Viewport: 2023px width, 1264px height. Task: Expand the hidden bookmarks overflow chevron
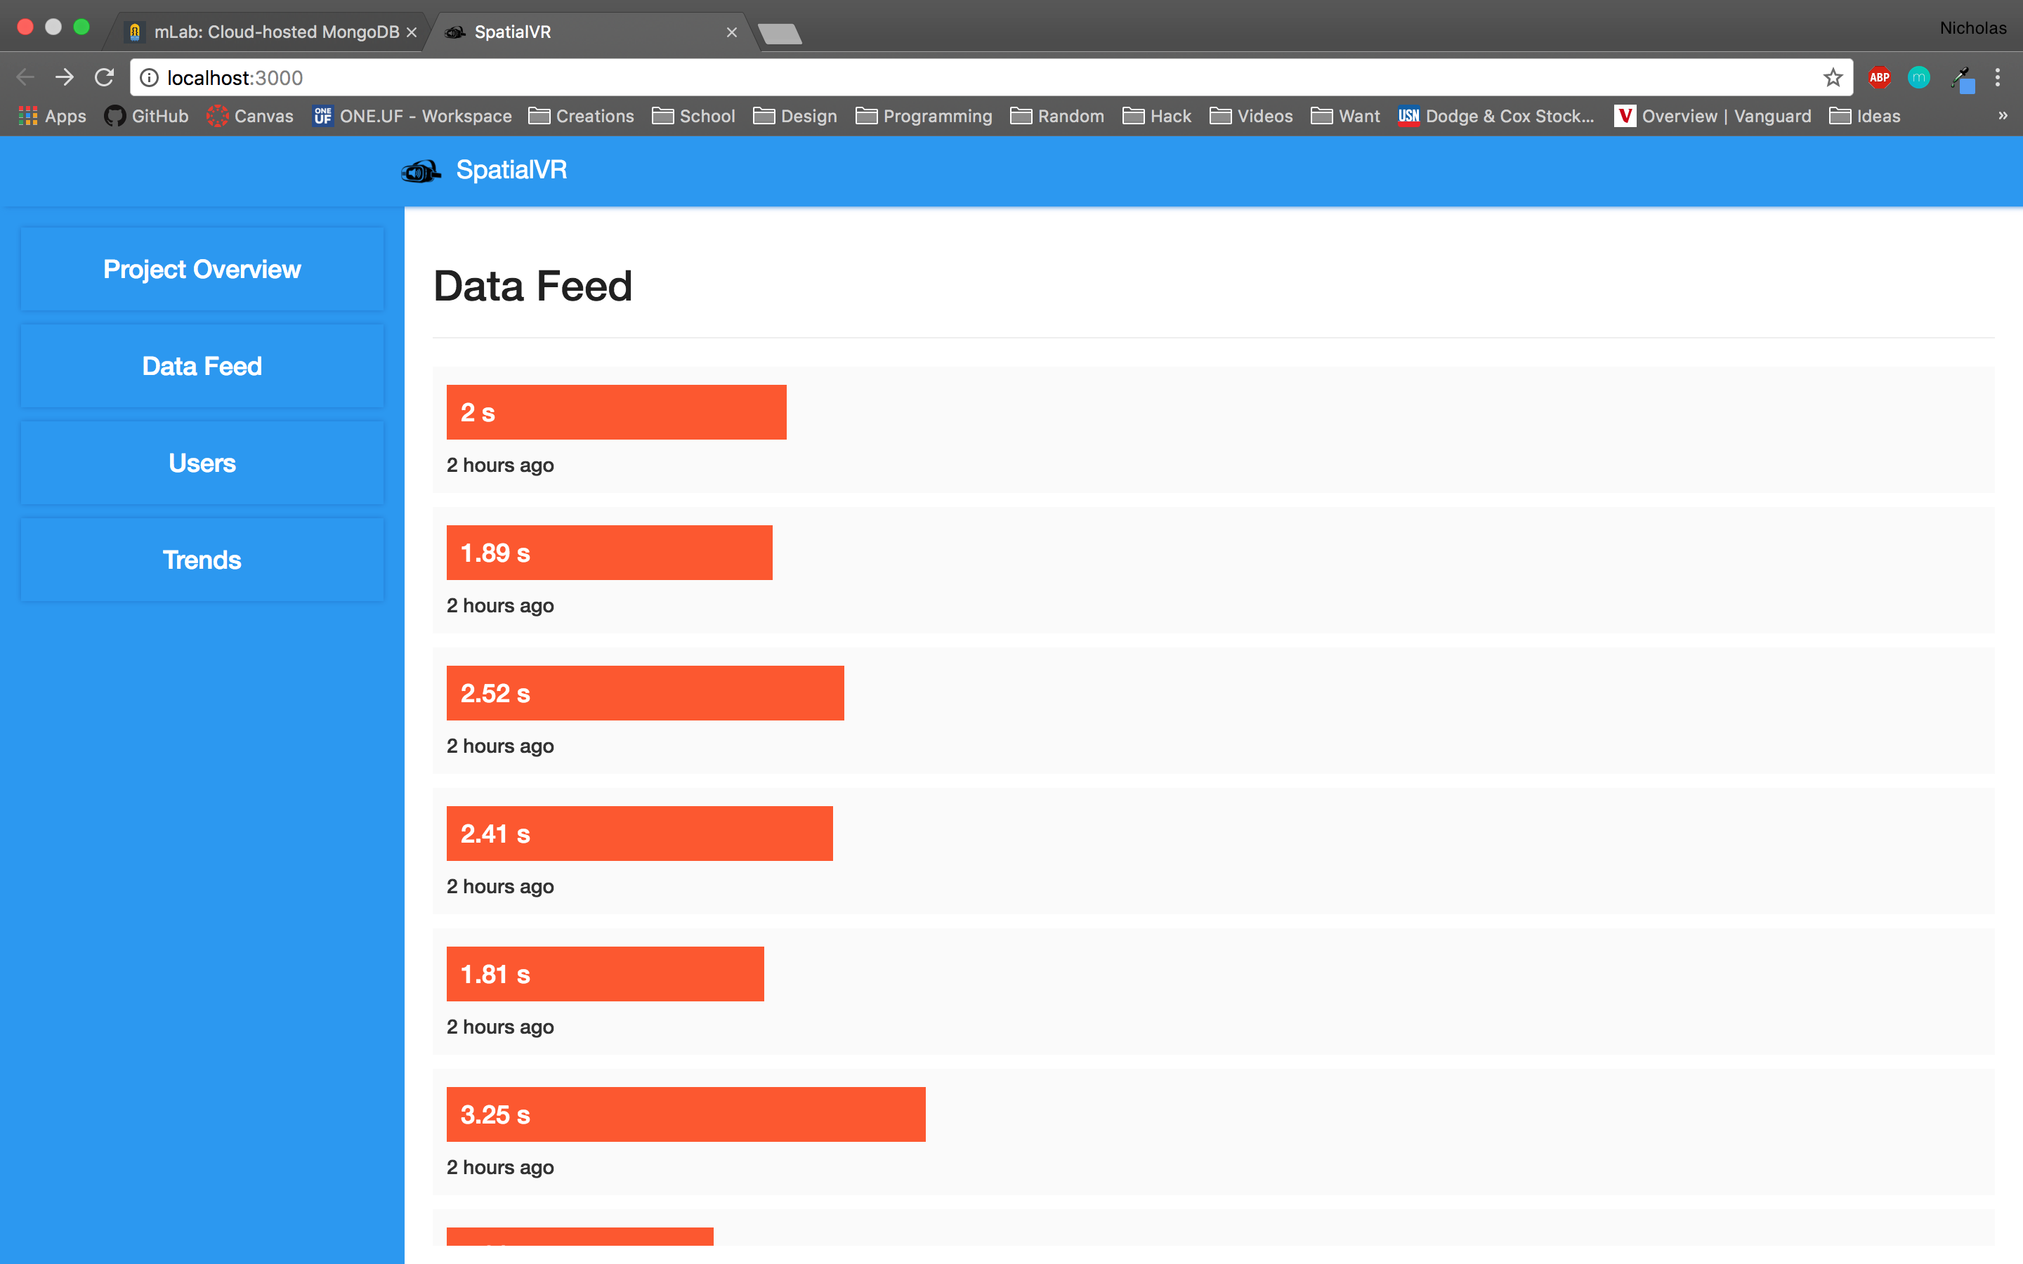(x=2002, y=115)
